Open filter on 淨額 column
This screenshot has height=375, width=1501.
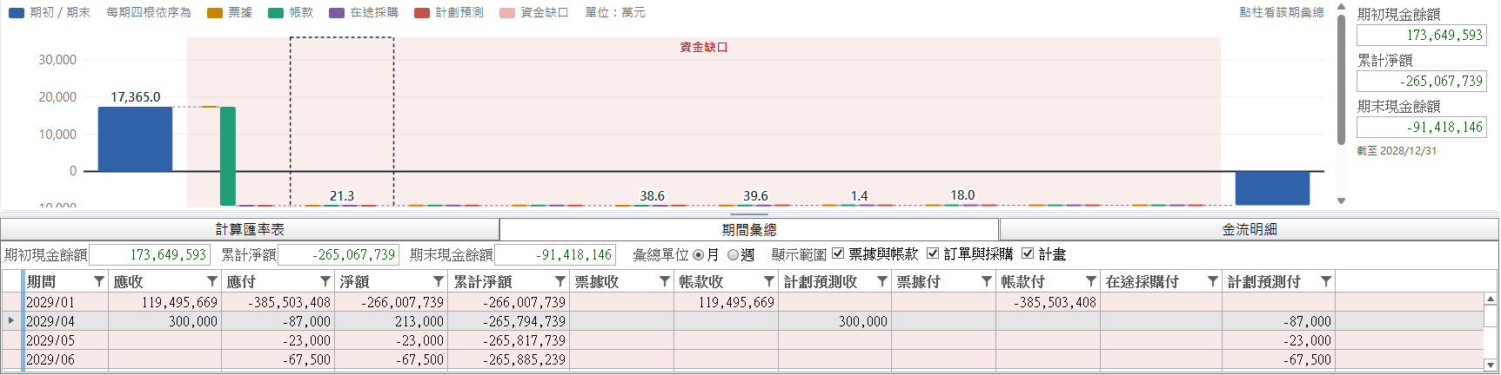point(438,281)
